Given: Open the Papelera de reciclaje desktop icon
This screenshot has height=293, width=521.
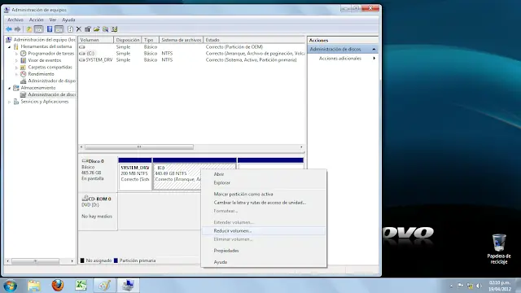Looking at the screenshot, I should tap(499, 249).
